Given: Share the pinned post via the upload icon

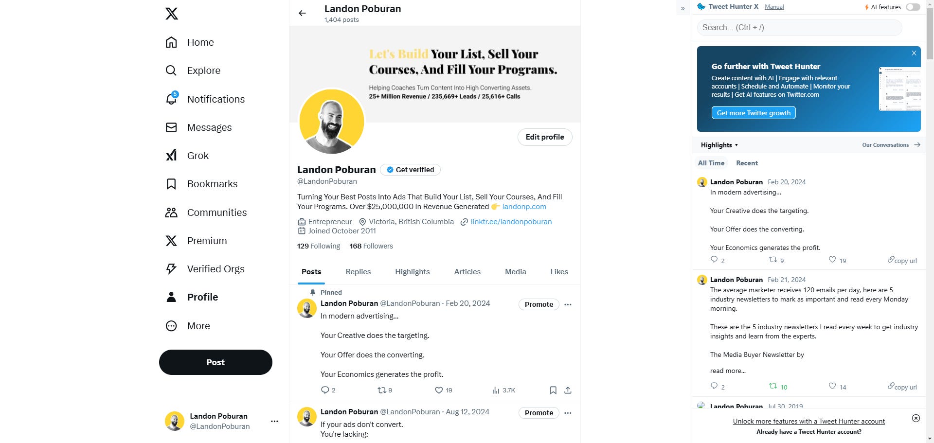Looking at the screenshot, I should 568,390.
